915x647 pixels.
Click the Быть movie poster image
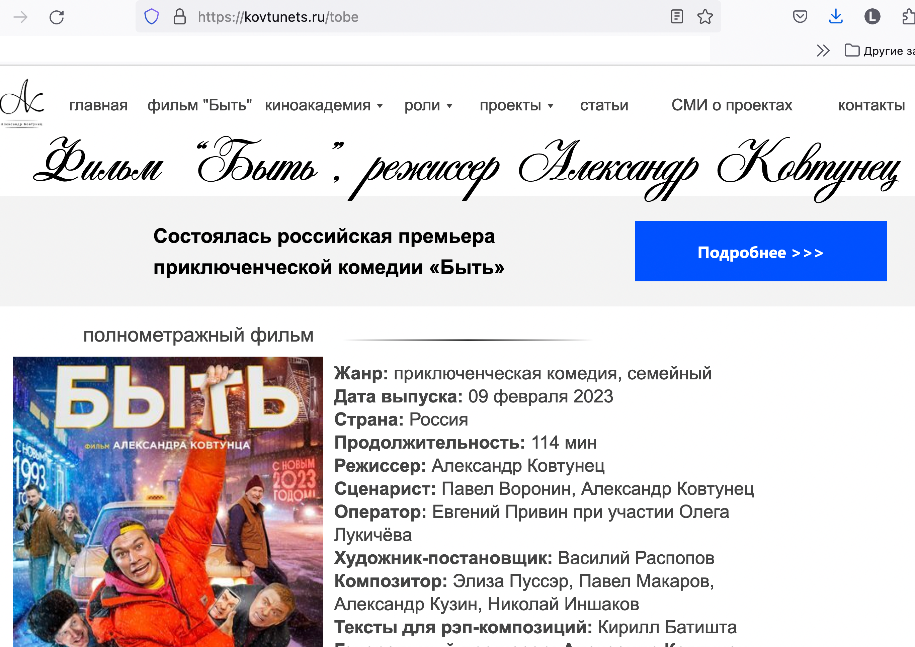pos(168,501)
